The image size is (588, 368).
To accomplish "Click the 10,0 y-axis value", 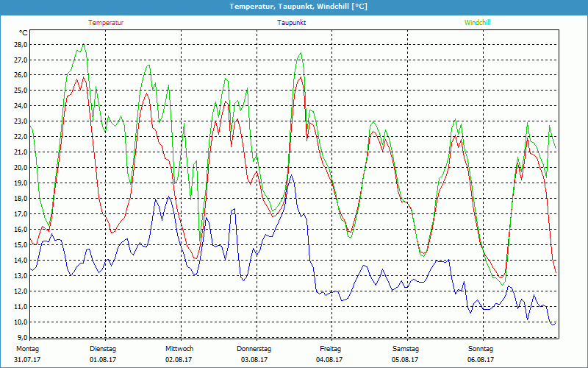I will tap(21, 322).
